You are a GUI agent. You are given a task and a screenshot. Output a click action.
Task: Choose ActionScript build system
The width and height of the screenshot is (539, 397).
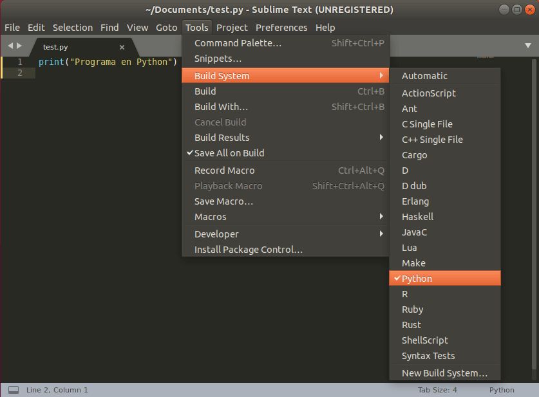point(445,93)
